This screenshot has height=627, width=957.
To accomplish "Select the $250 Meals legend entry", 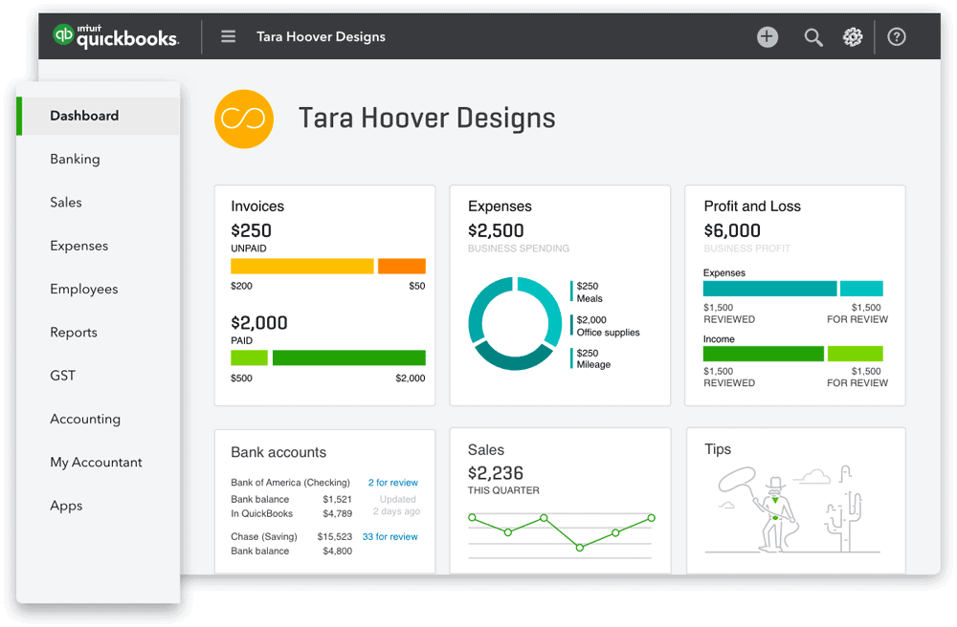I will (x=589, y=292).
